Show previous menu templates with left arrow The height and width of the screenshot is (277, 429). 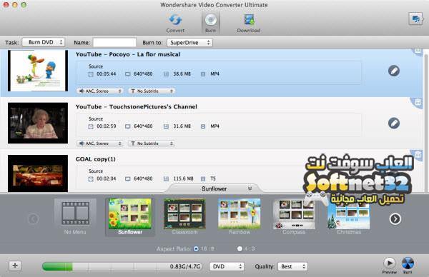click(x=34, y=218)
